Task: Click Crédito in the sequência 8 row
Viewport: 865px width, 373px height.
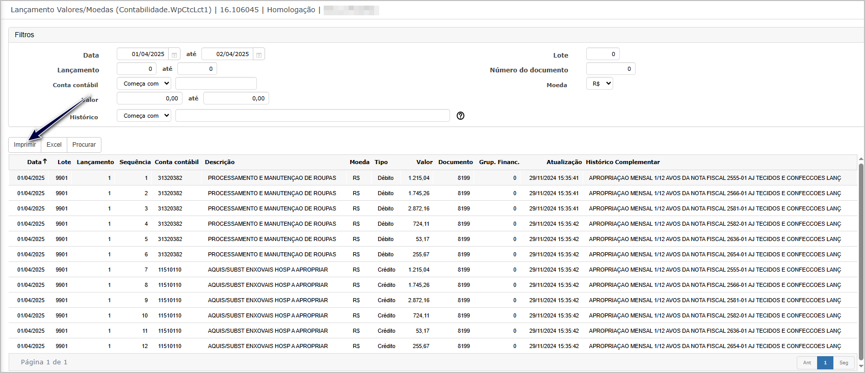Action: [x=386, y=285]
